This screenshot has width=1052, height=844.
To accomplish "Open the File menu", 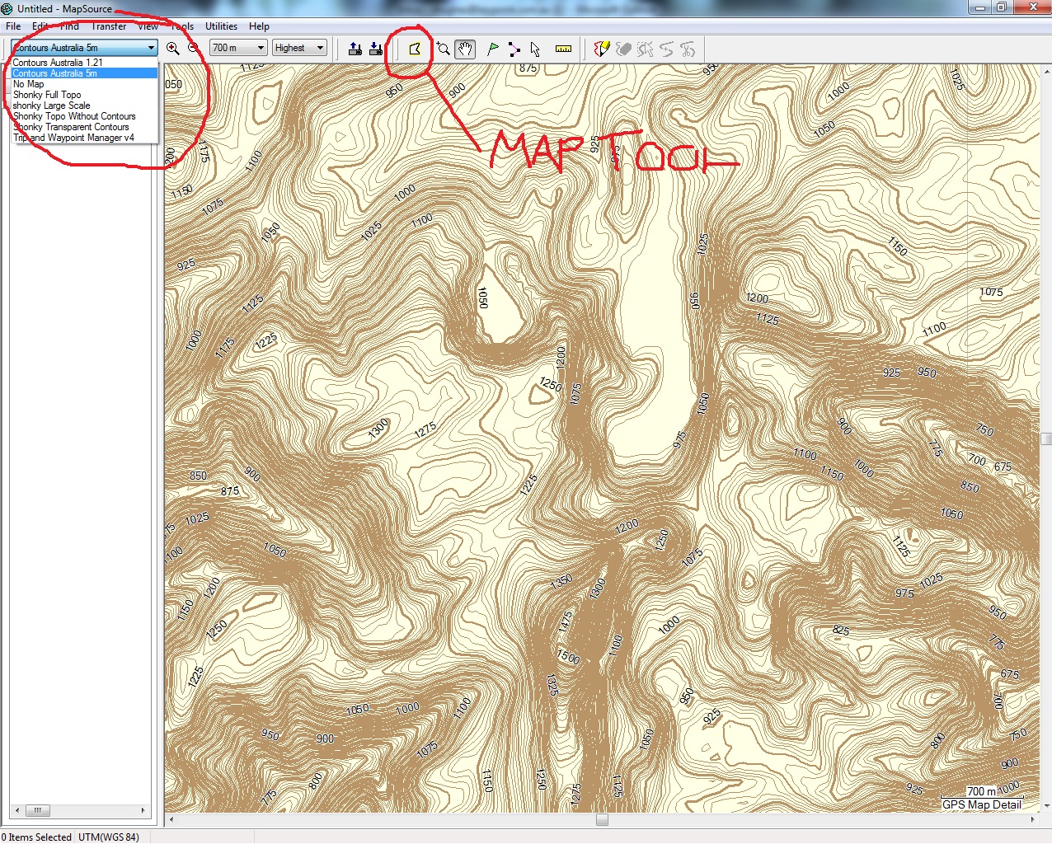I will (13, 26).
